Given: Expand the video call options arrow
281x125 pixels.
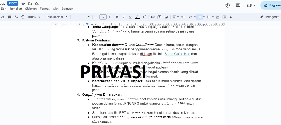Looking at the screenshot, I should click(x=255, y=5).
